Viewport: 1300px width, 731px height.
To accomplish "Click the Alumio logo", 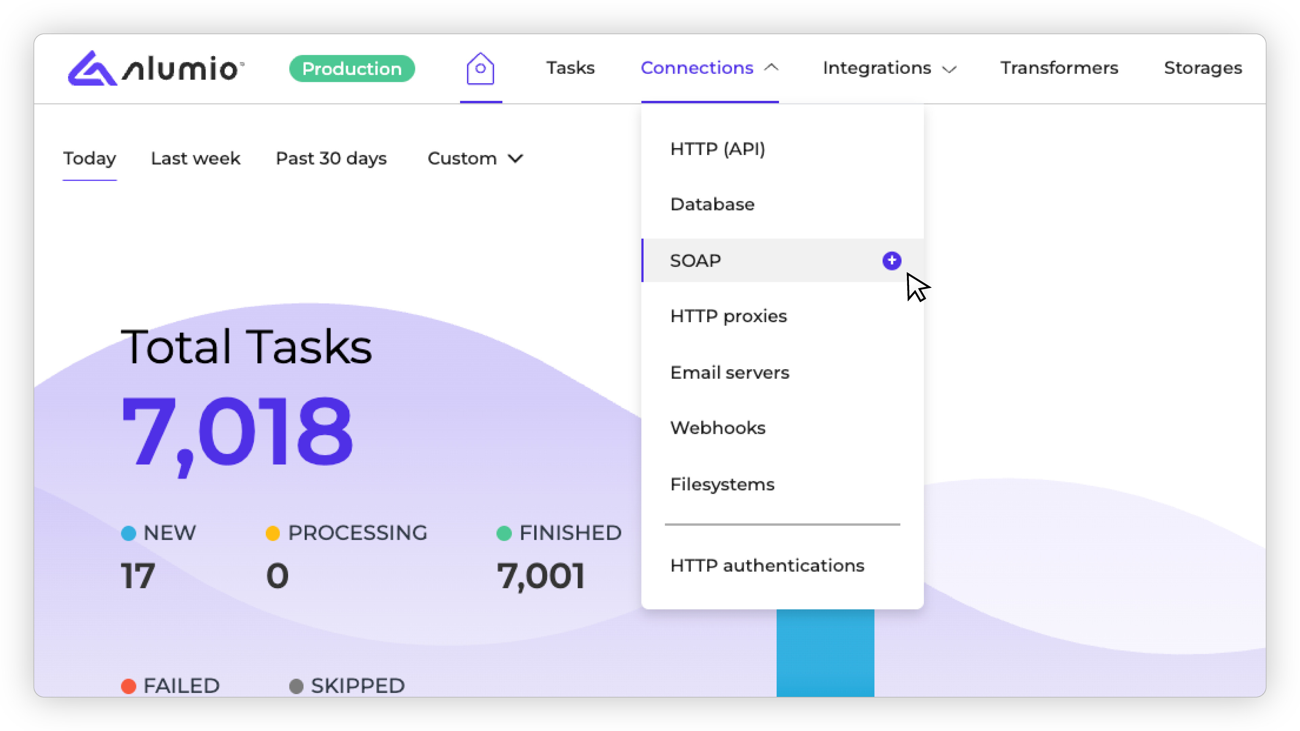I will [x=156, y=68].
